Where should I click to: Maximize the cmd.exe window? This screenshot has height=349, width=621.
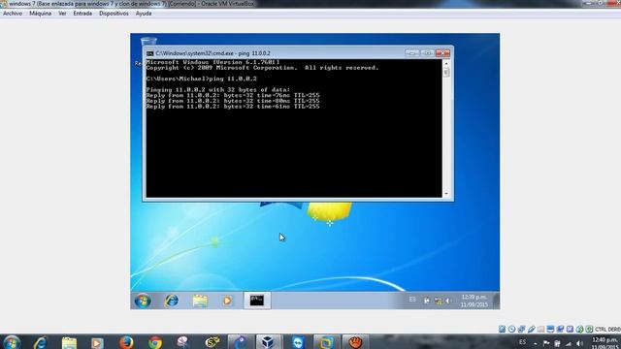[427, 52]
